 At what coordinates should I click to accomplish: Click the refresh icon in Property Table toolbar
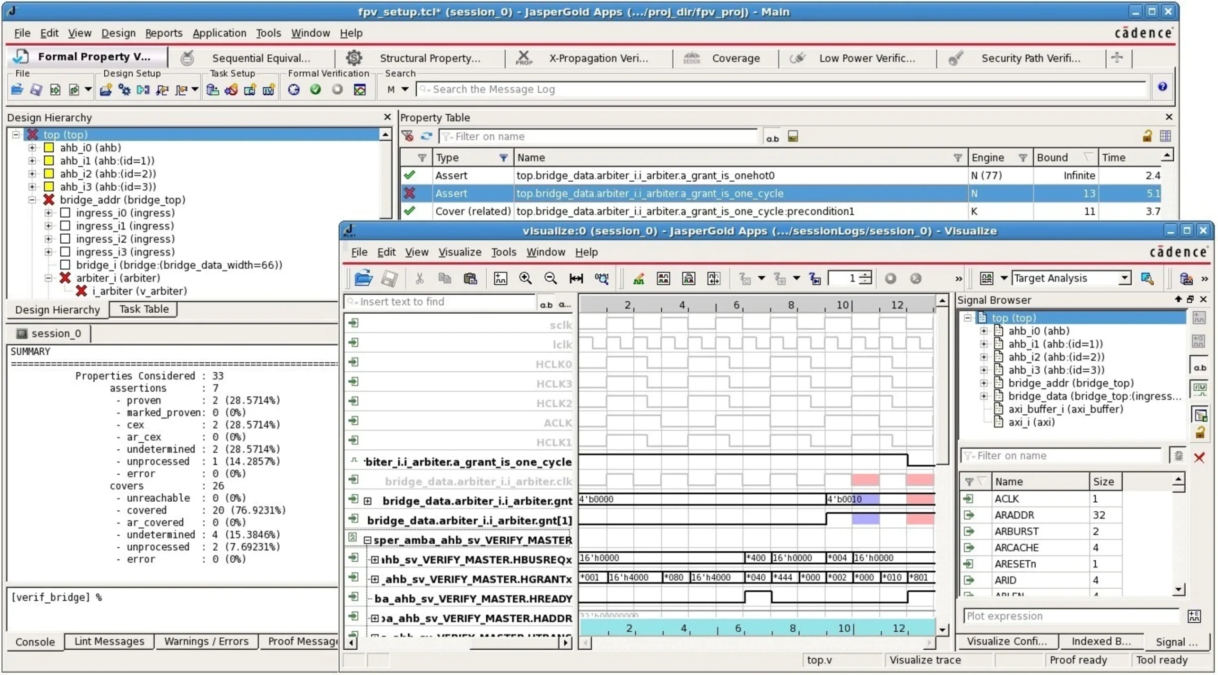[x=426, y=137]
